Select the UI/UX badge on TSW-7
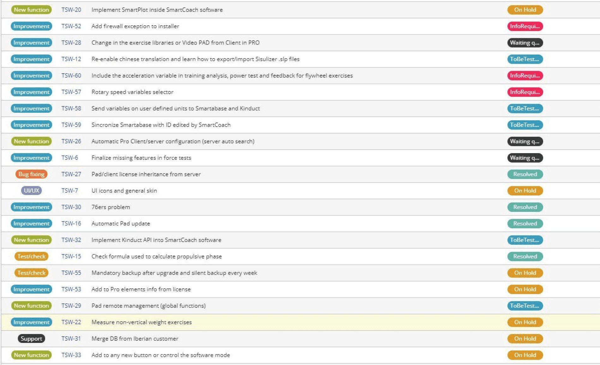Screen dimensions: 600x365 31,190
